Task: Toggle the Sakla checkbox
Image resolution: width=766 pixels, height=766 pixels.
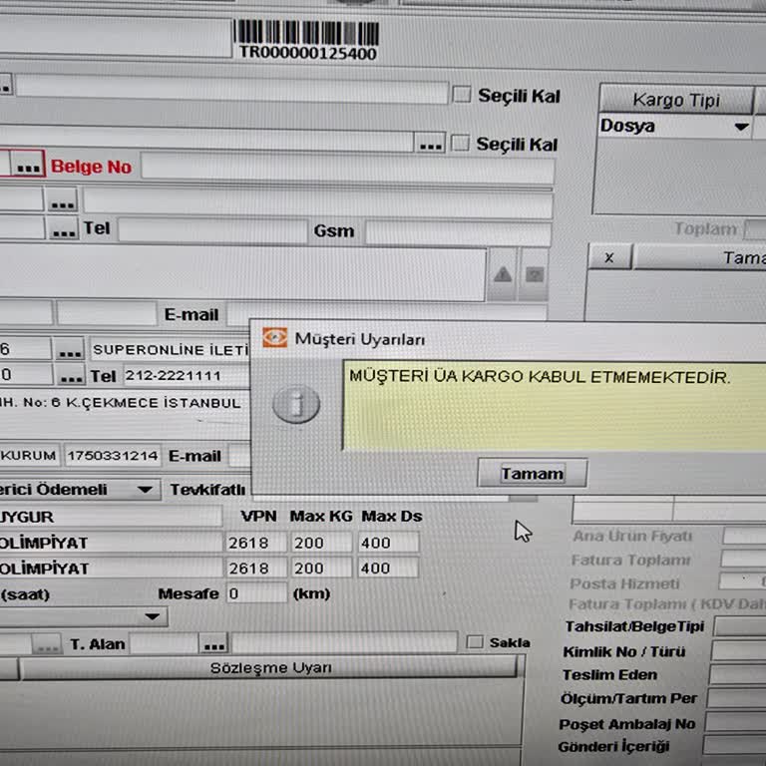Action: click(x=475, y=642)
